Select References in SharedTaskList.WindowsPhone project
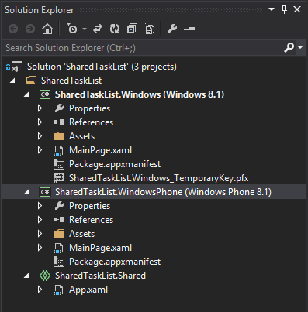The width and height of the screenshot is (308, 312). [x=91, y=220]
